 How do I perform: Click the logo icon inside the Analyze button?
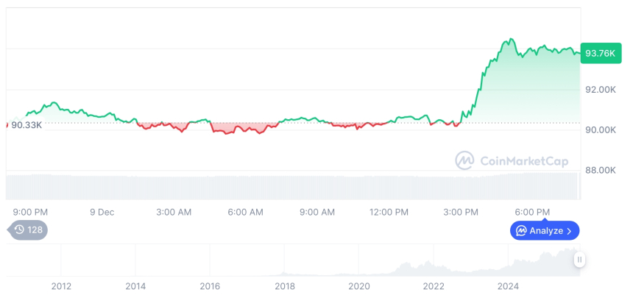pyautogui.click(x=521, y=231)
